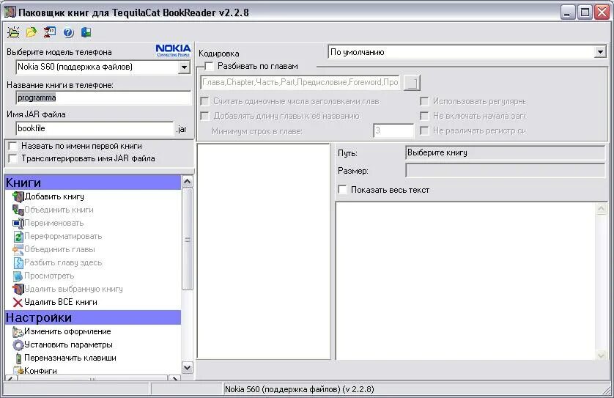Click sidebar scroll down arrow

click(x=188, y=367)
